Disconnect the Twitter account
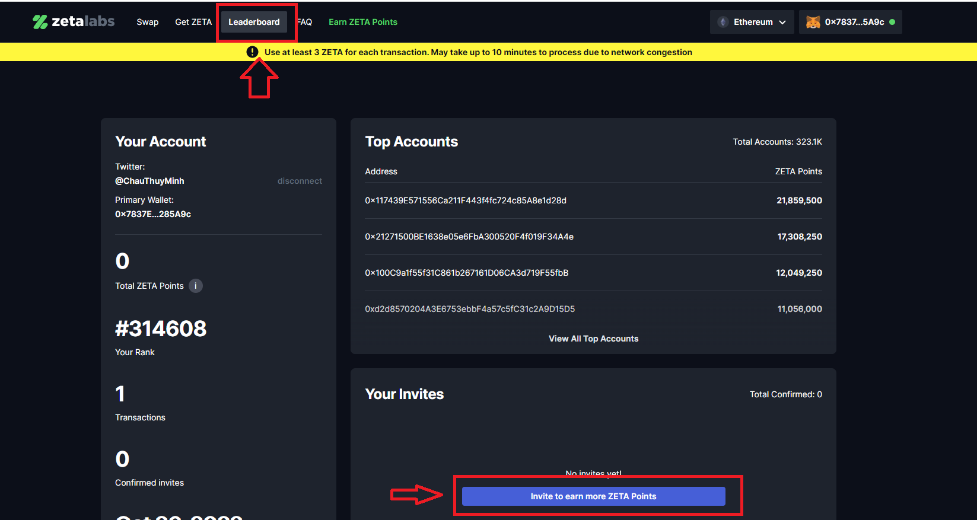 pos(300,181)
